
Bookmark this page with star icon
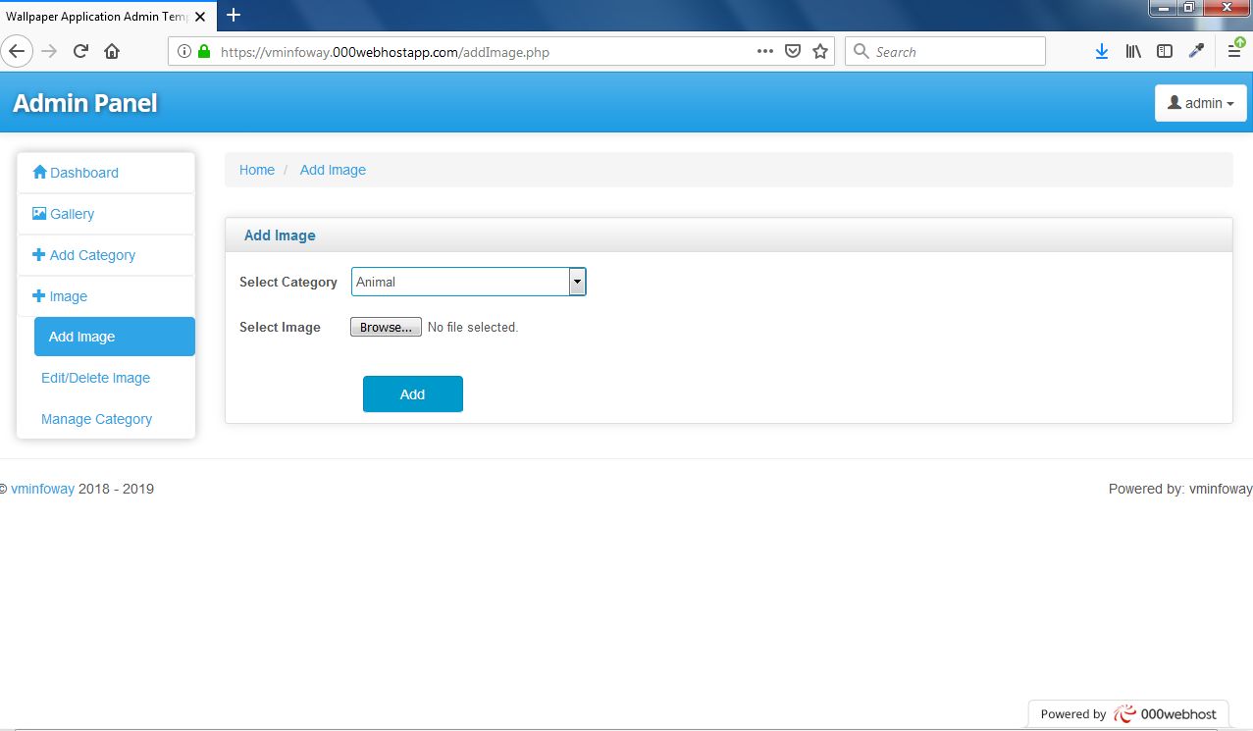coord(820,52)
